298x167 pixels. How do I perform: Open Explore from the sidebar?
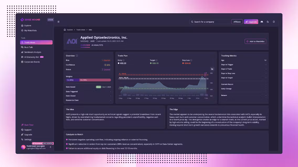coord(27,25)
